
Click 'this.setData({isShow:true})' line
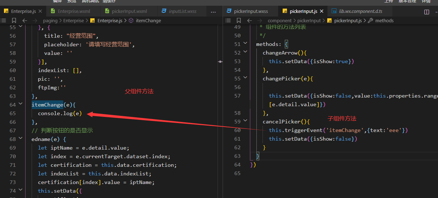[x=311, y=61]
